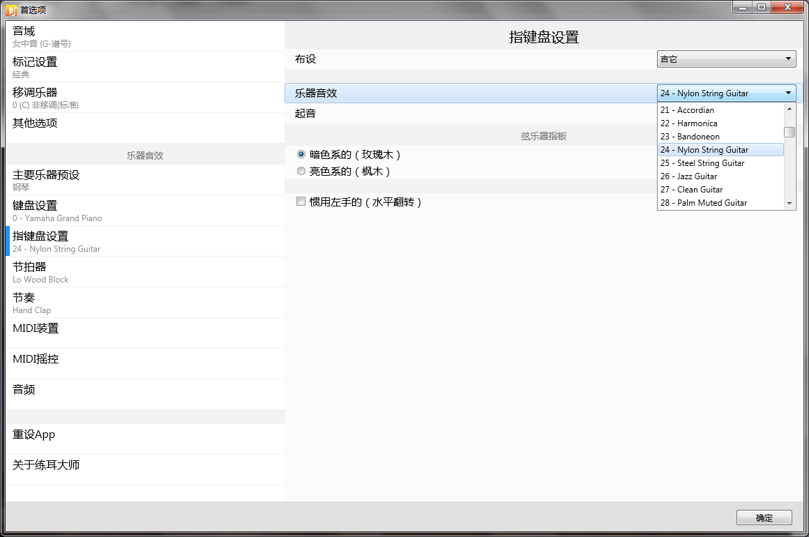809x537 pixels.
Task: Open the 其他选项 other options page
Action: 145,128
